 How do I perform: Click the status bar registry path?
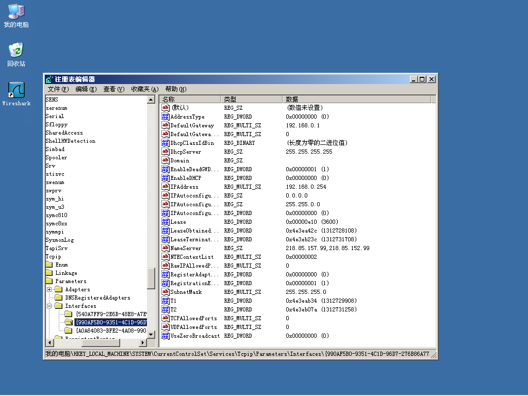(237, 354)
